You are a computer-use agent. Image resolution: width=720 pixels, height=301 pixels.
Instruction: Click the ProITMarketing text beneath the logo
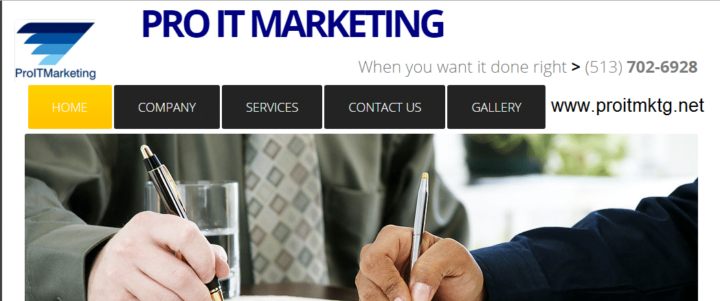(x=56, y=73)
